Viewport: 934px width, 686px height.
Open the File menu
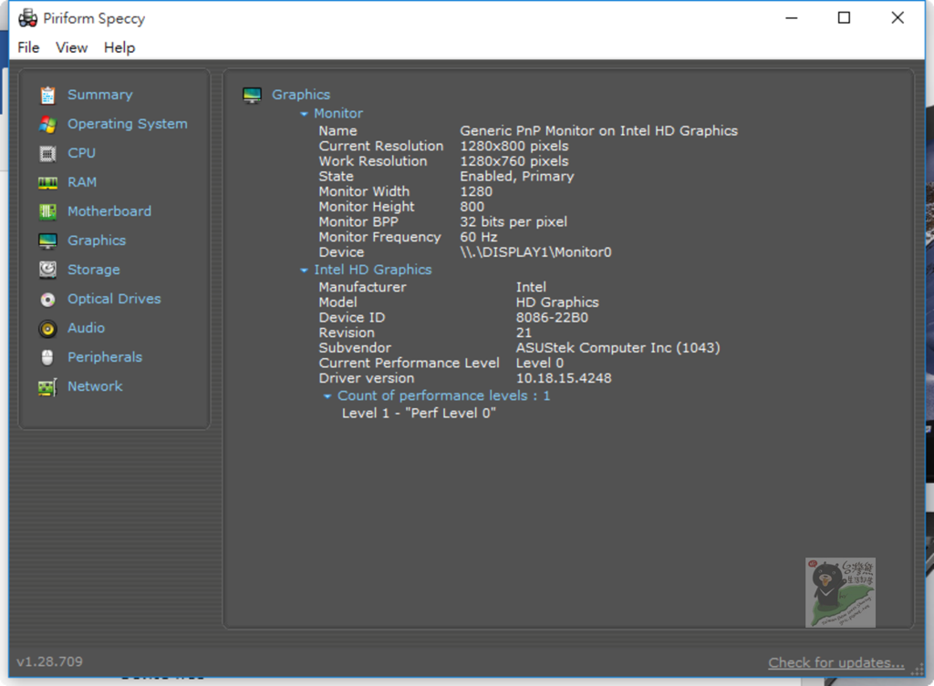(x=28, y=47)
